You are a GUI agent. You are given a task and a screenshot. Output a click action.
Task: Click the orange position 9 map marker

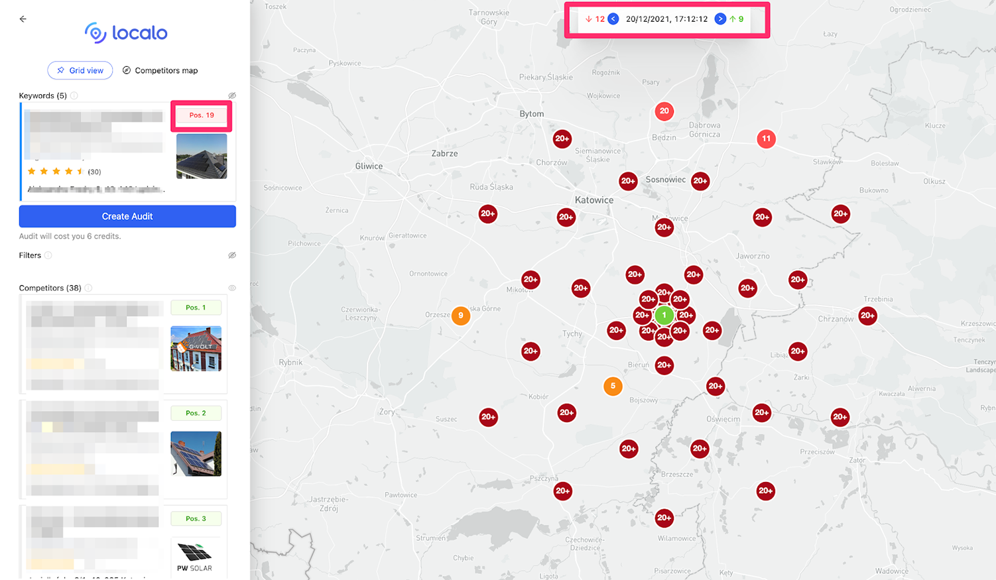coord(461,316)
